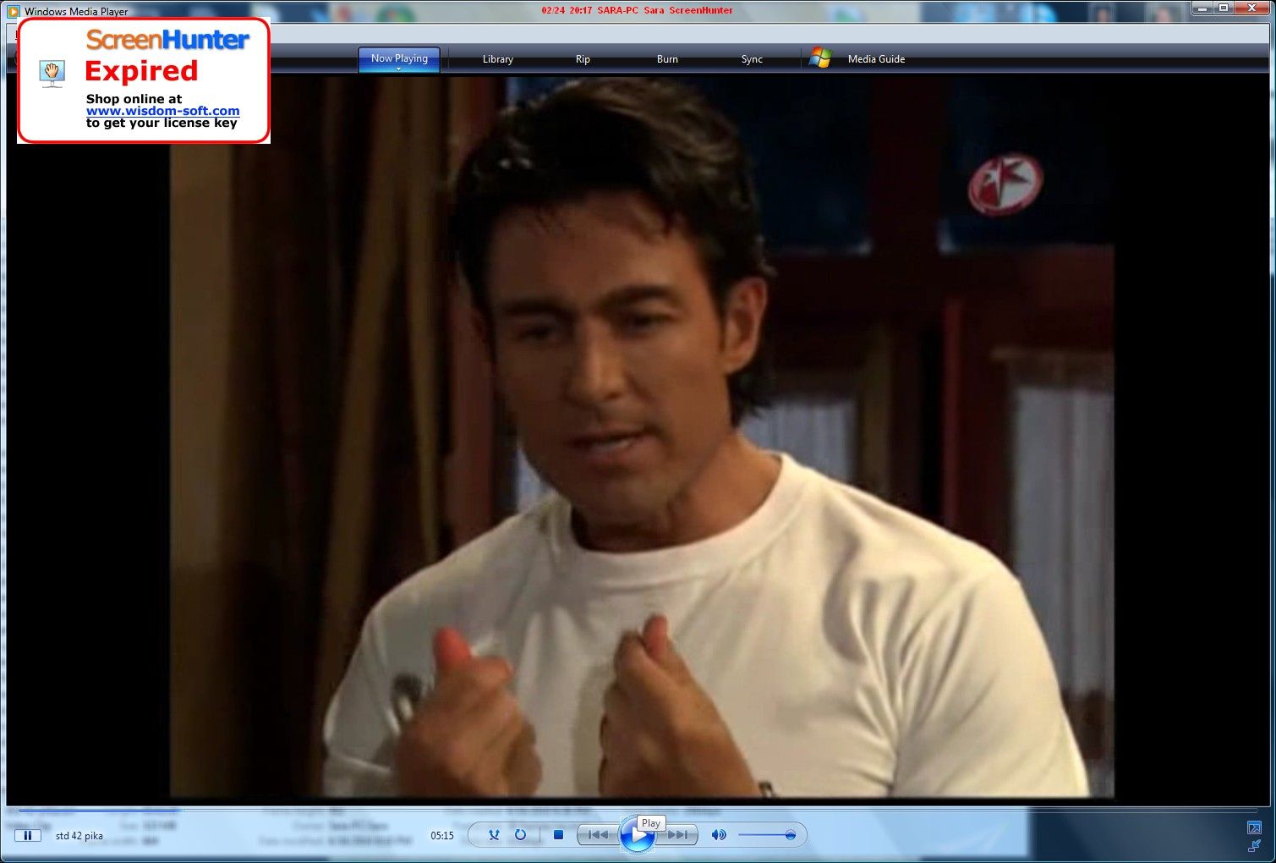This screenshot has width=1276, height=863.
Task: Expand the Now Playing tab dropdown arrow
Action: click(x=398, y=69)
